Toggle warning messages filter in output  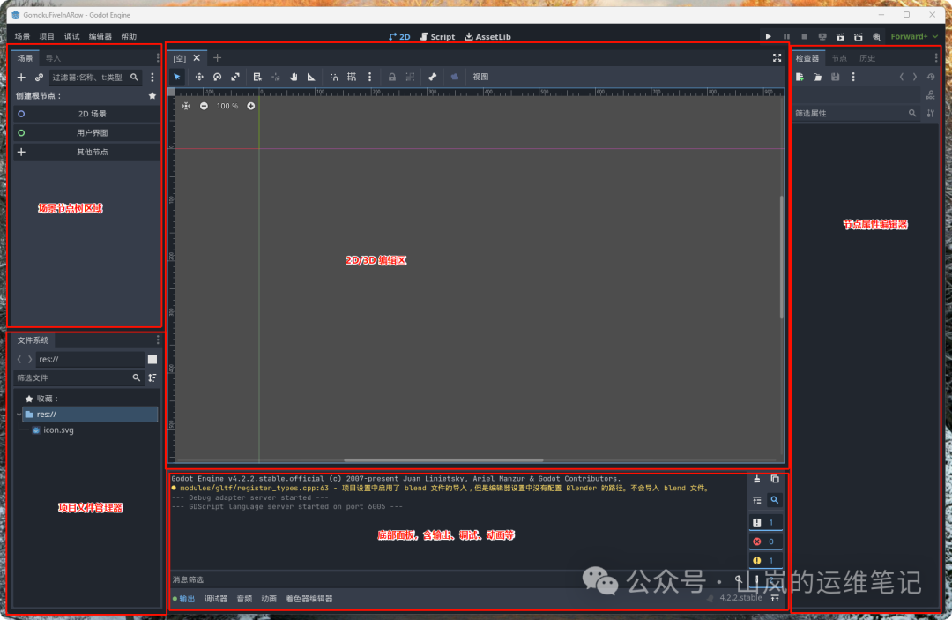764,561
